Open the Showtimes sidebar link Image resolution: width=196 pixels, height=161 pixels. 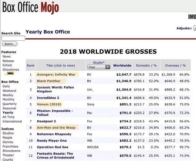(11, 70)
